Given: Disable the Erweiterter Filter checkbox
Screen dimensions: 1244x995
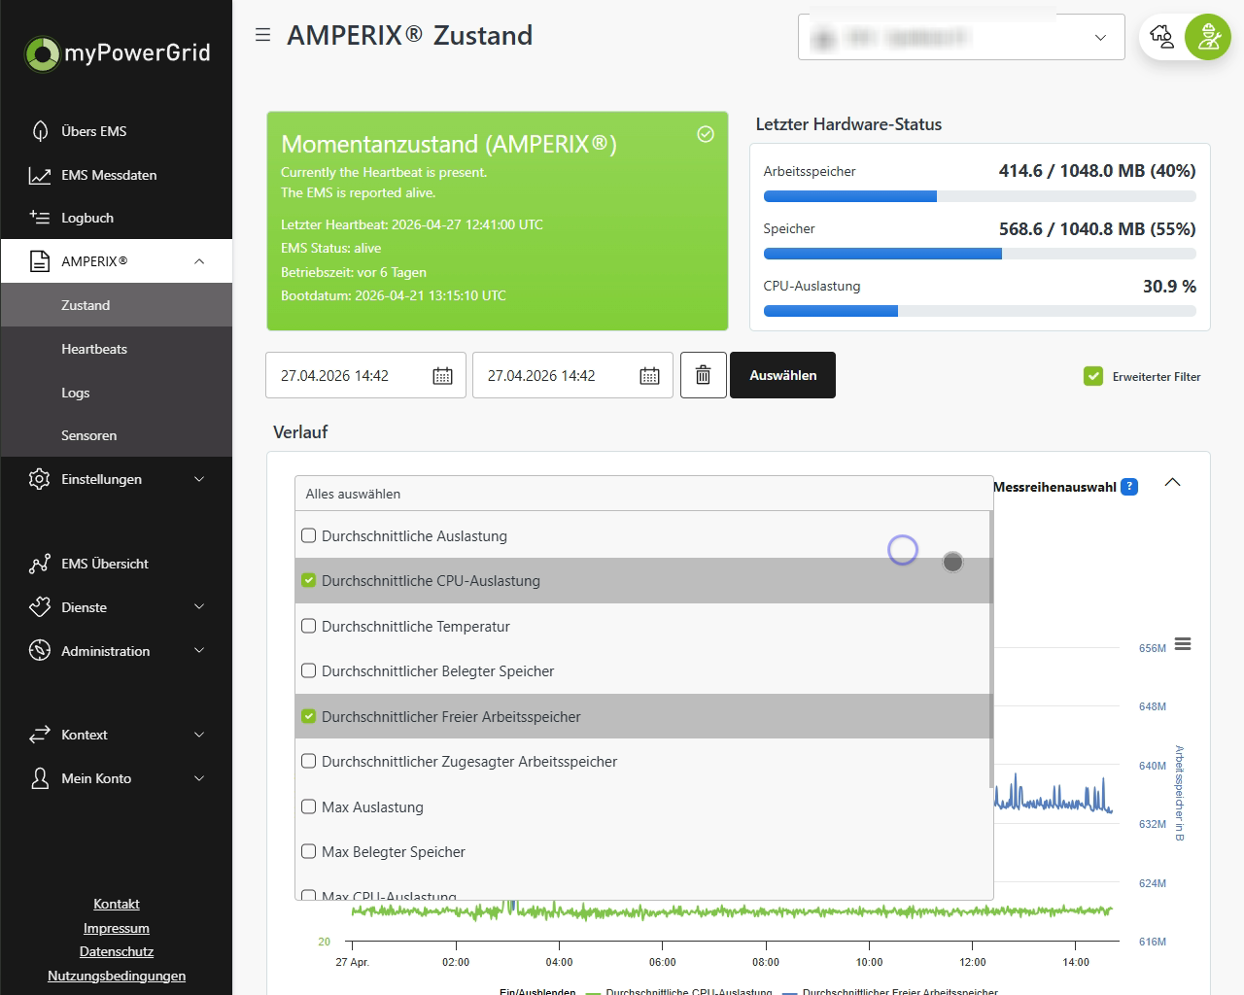Looking at the screenshot, I should click(1093, 376).
